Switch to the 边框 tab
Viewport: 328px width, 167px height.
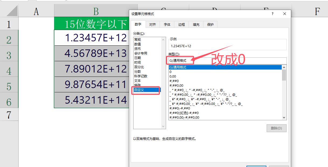pyautogui.click(x=182, y=25)
